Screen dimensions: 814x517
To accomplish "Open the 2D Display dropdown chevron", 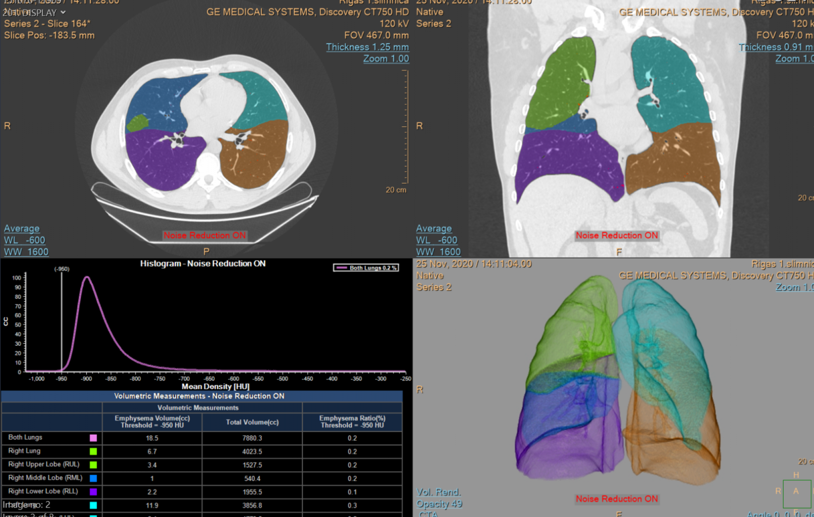I will tap(63, 12).
